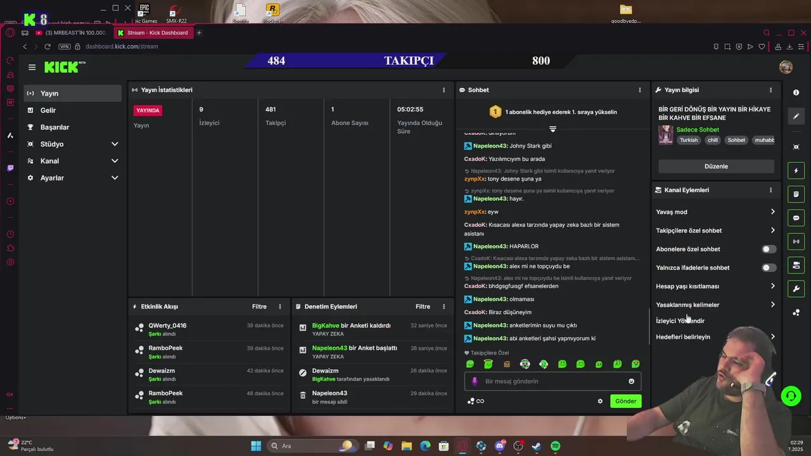Click the lightning bolt icon in right rail
This screenshot has width=811, height=456.
796,171
